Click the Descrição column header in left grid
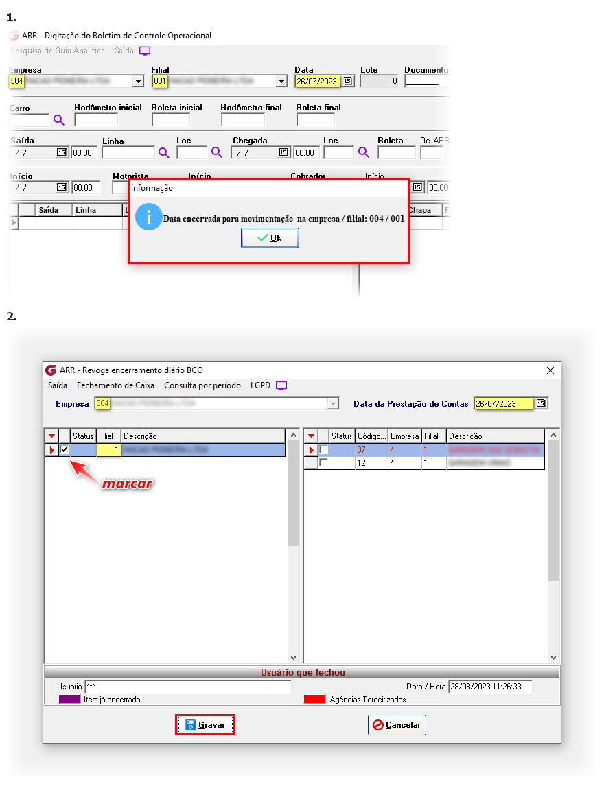This screenshot has width=604, height=786. (x=203, y=436)
